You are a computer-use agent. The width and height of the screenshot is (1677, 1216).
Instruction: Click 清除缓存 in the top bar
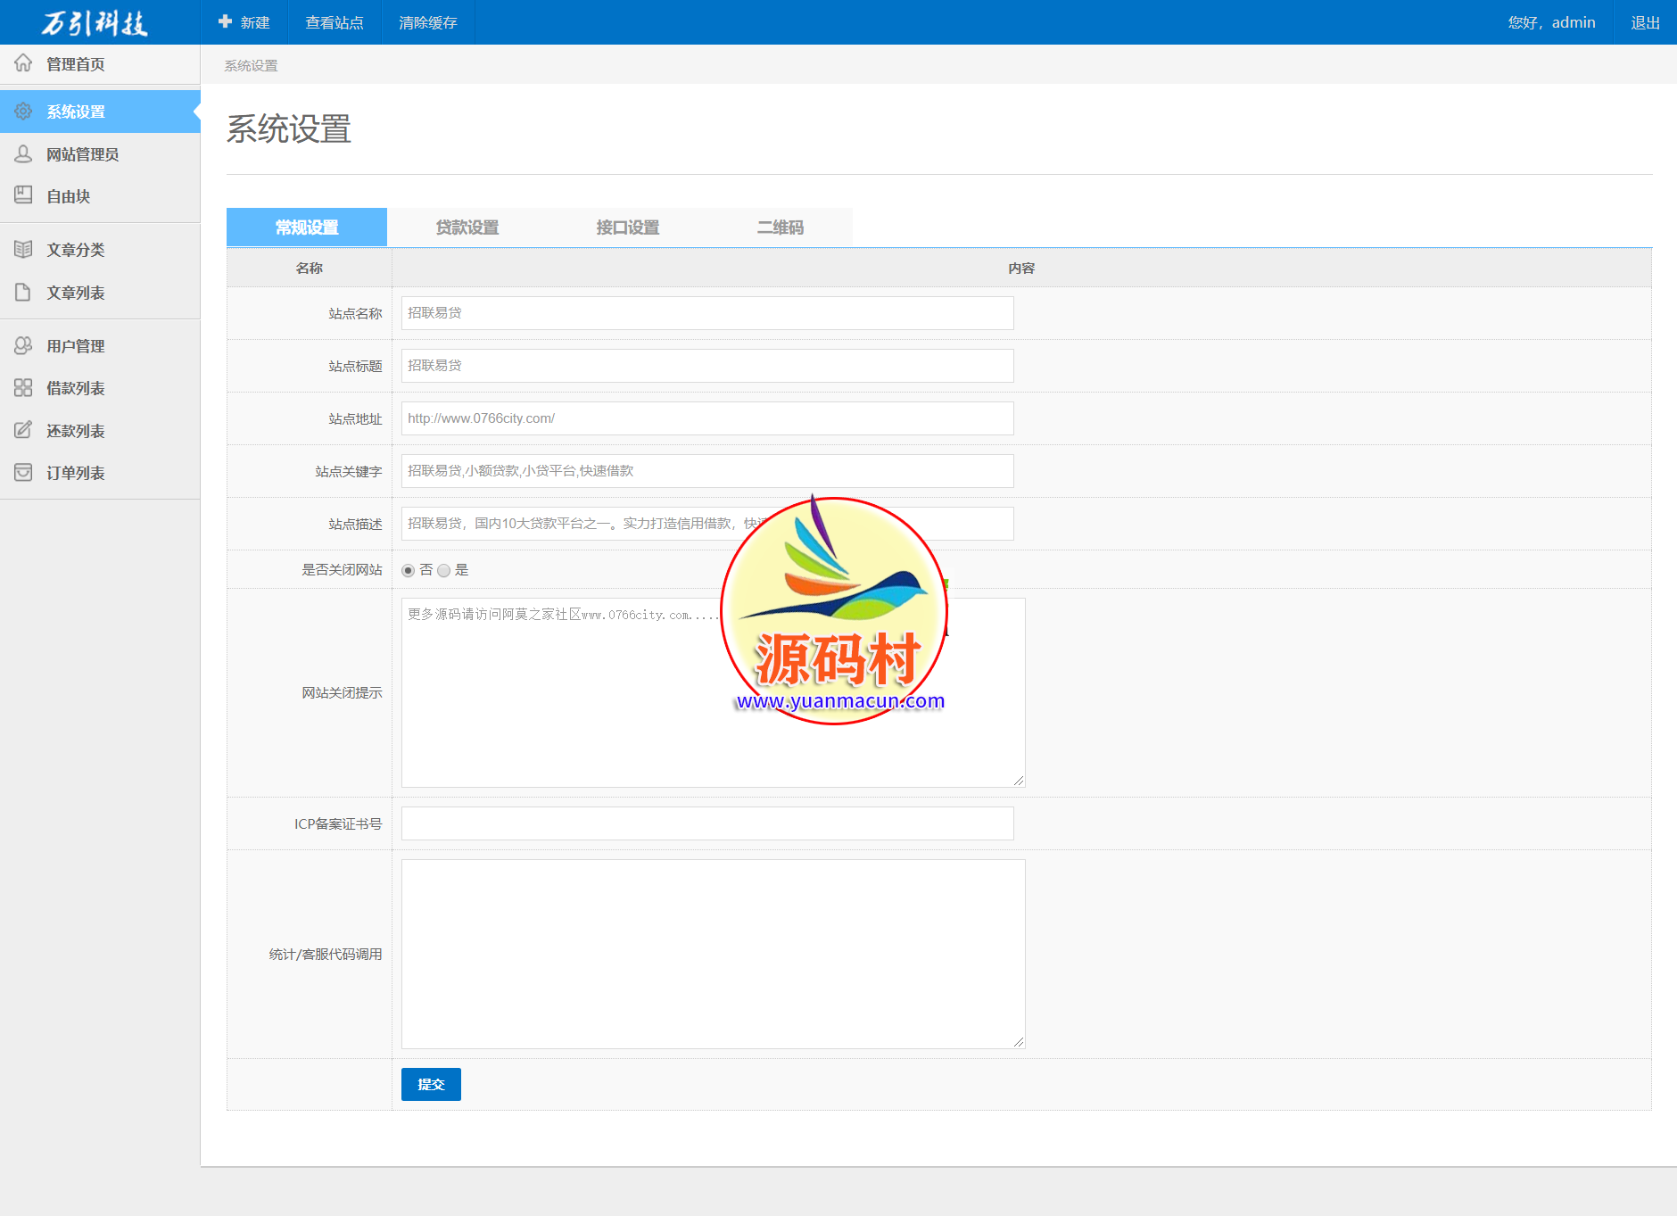point(428,22)
